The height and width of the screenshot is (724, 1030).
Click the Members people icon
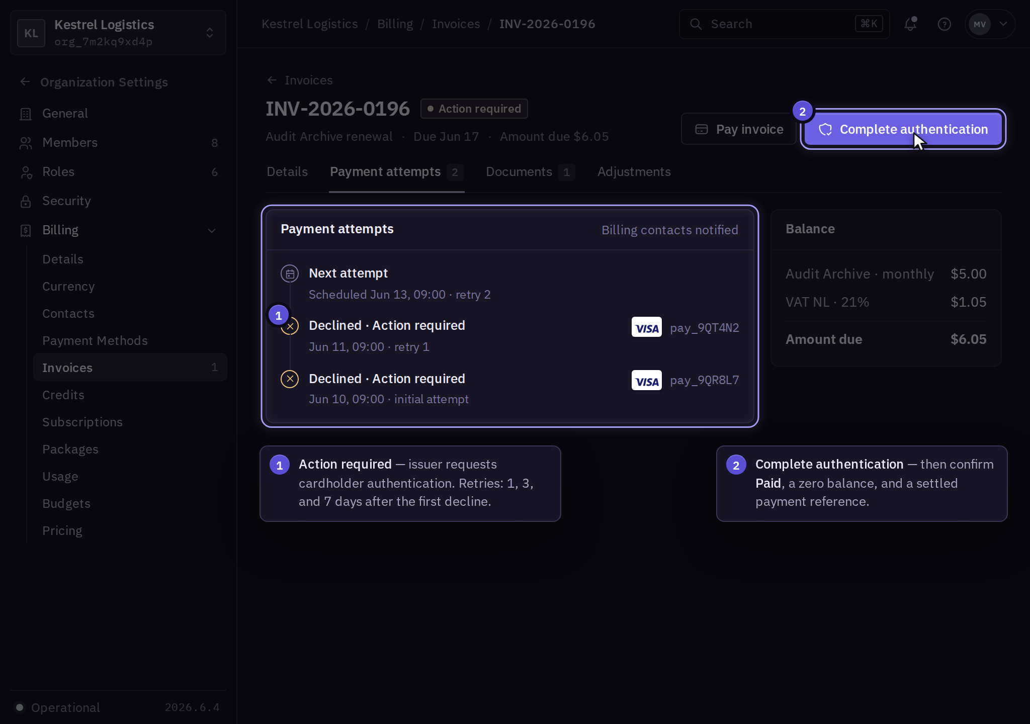[x=26, y=143]
